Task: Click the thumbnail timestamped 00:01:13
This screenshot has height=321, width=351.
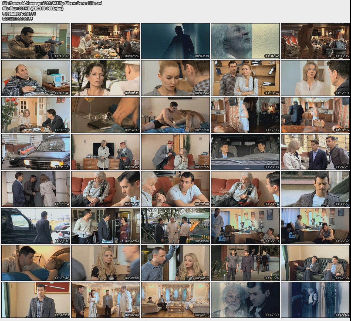Action: pos(36,41)
